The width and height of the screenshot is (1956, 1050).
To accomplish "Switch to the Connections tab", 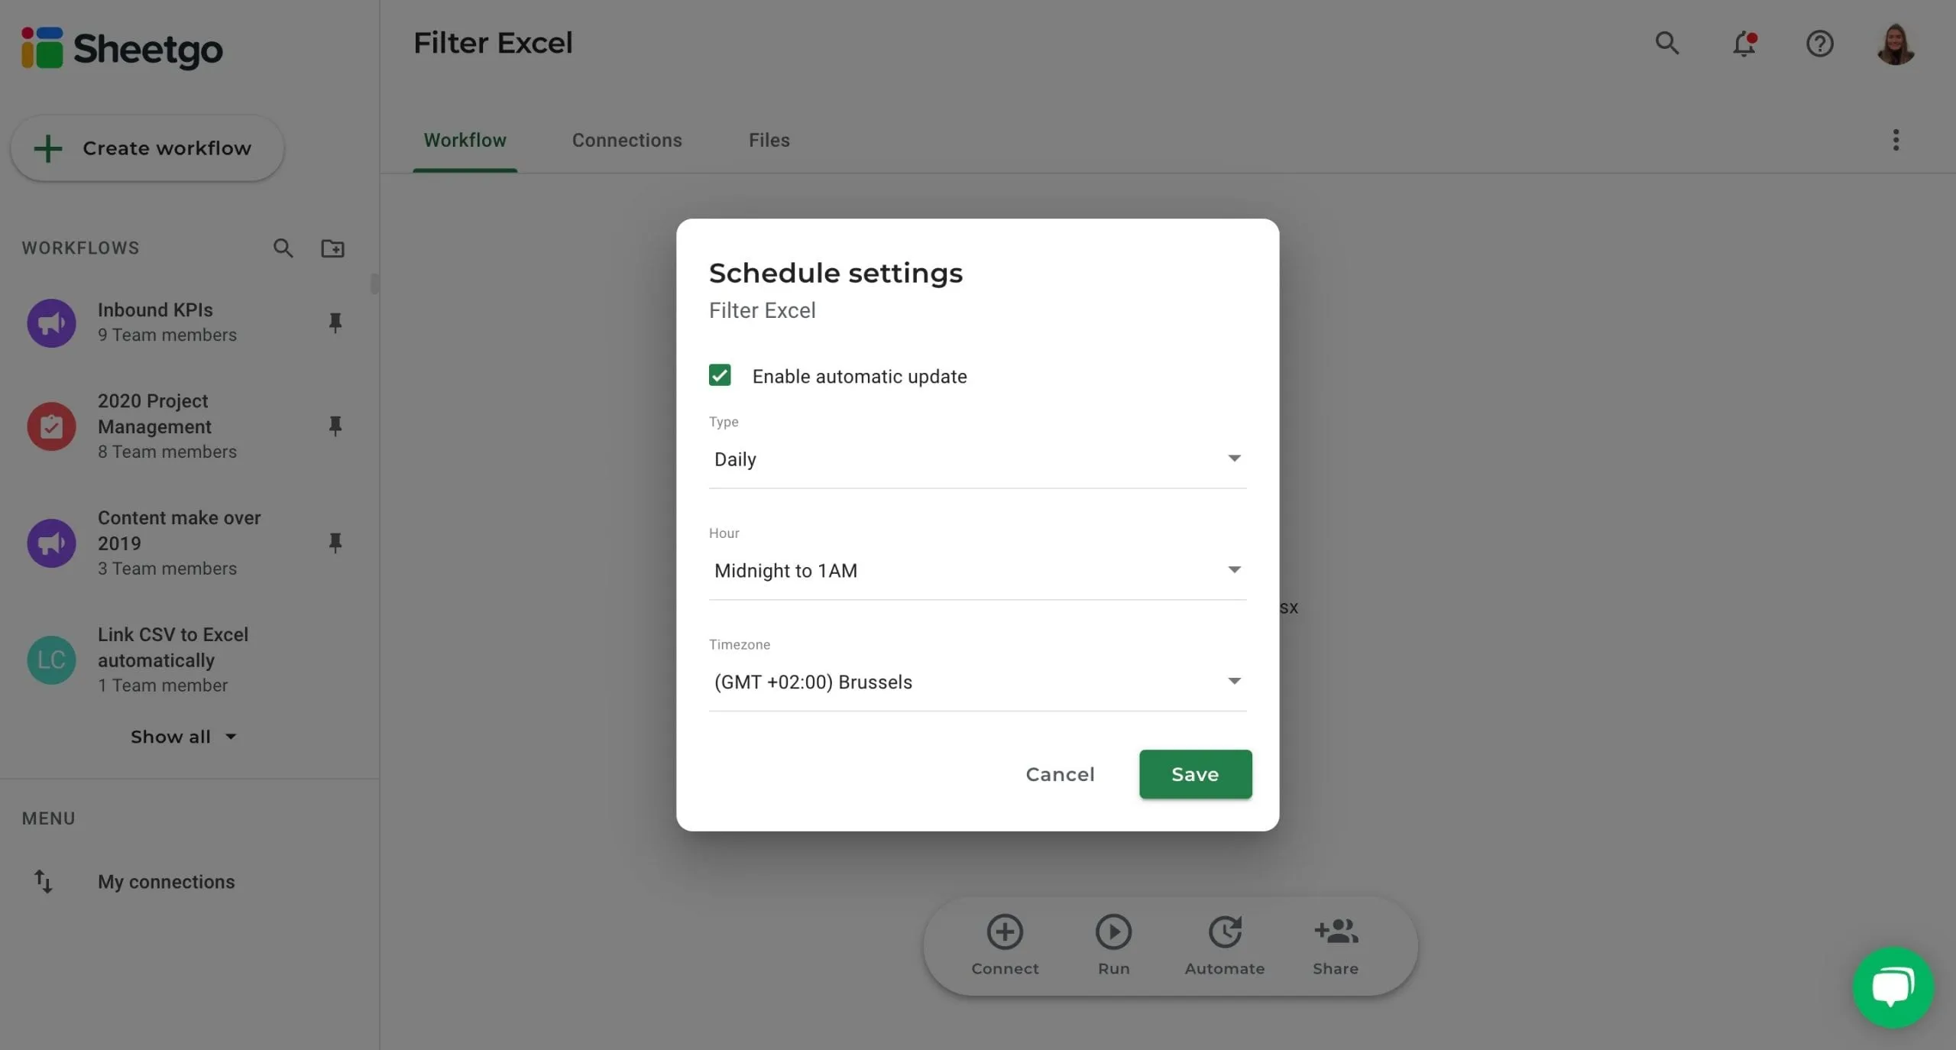I will click(627, 141).
